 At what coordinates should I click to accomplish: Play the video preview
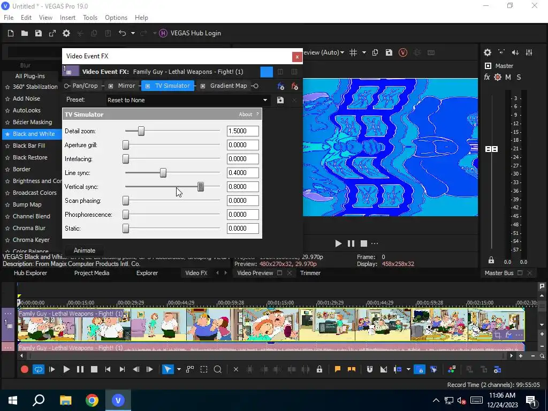[x=338, y=243]
